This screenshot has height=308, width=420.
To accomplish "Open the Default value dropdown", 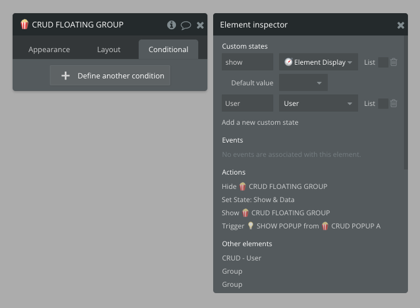I will coord(303,83).
